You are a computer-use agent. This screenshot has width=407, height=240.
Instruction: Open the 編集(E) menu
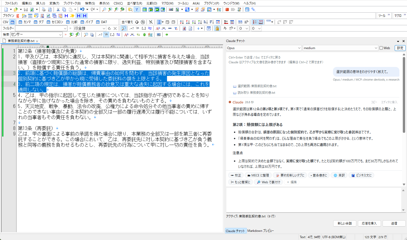[x=27, y=3]
